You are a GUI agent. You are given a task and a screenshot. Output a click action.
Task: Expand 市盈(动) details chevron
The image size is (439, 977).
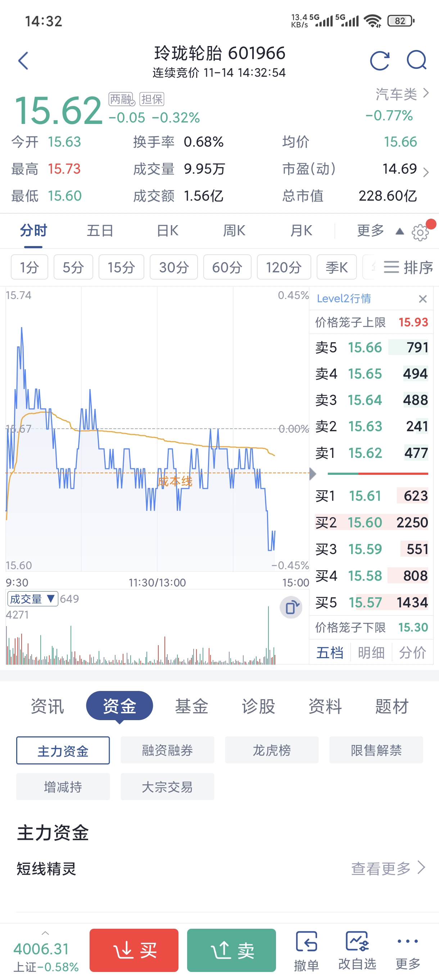pyautogui.click(x=426, y=172)
